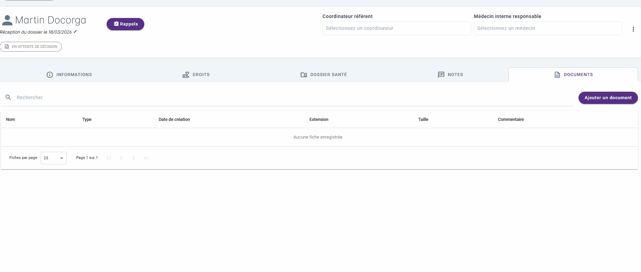Open the Coordinateur référent dropdown

click(396, 29)
